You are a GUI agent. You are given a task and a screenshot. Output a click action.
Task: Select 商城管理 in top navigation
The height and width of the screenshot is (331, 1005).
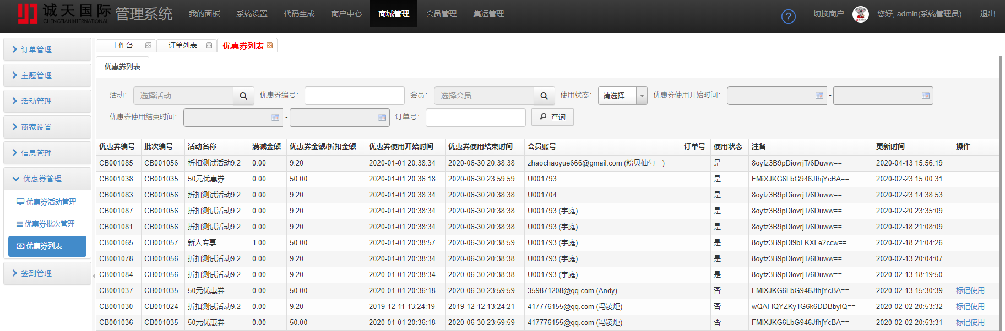click(394, 14)
